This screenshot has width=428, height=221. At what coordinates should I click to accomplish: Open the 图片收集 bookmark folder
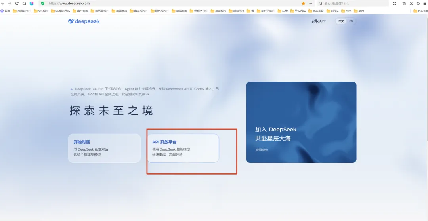click(x=80, y=11)
